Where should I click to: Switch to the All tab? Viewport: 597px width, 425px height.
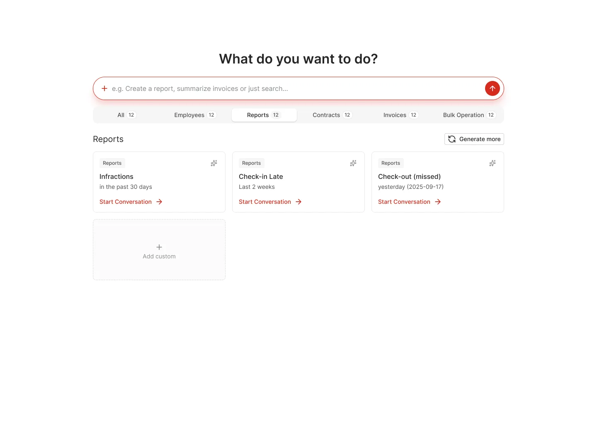127,115
